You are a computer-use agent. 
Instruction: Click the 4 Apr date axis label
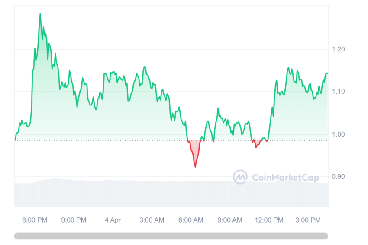coord(113,220)
